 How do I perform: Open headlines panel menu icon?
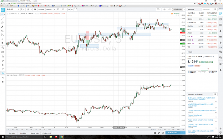[x=215, y=94]
